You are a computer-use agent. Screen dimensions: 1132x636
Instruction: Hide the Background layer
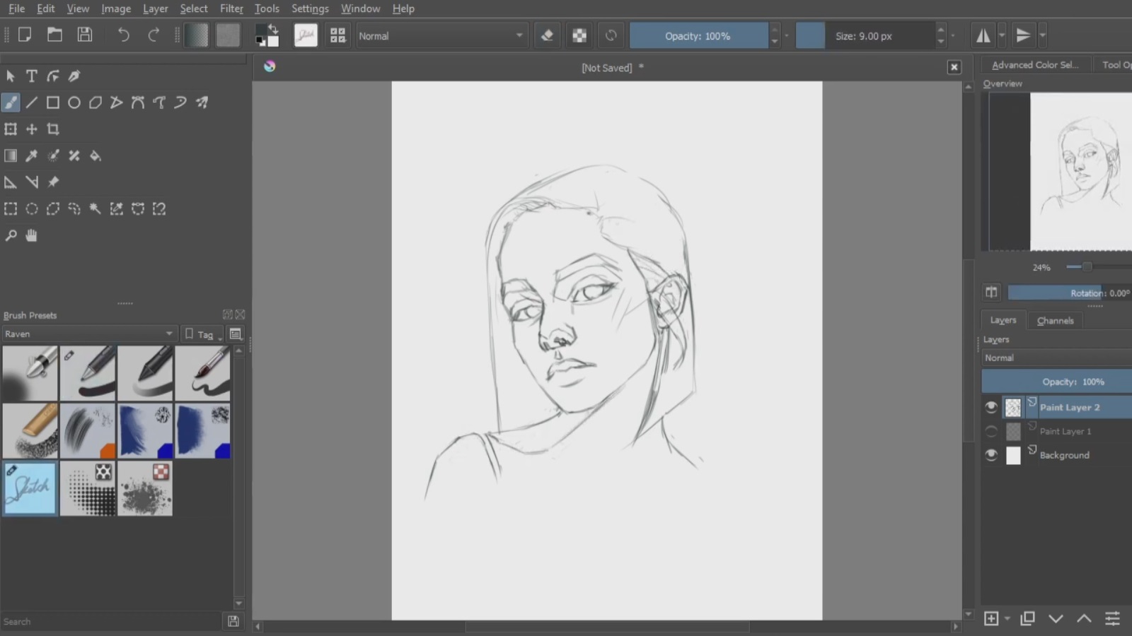991,455
